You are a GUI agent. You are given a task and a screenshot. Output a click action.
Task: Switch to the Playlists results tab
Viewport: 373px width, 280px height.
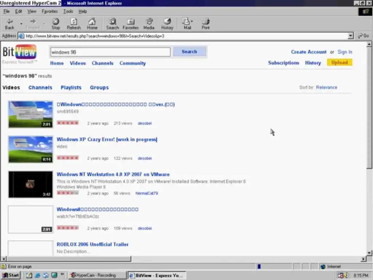(71, 87)
